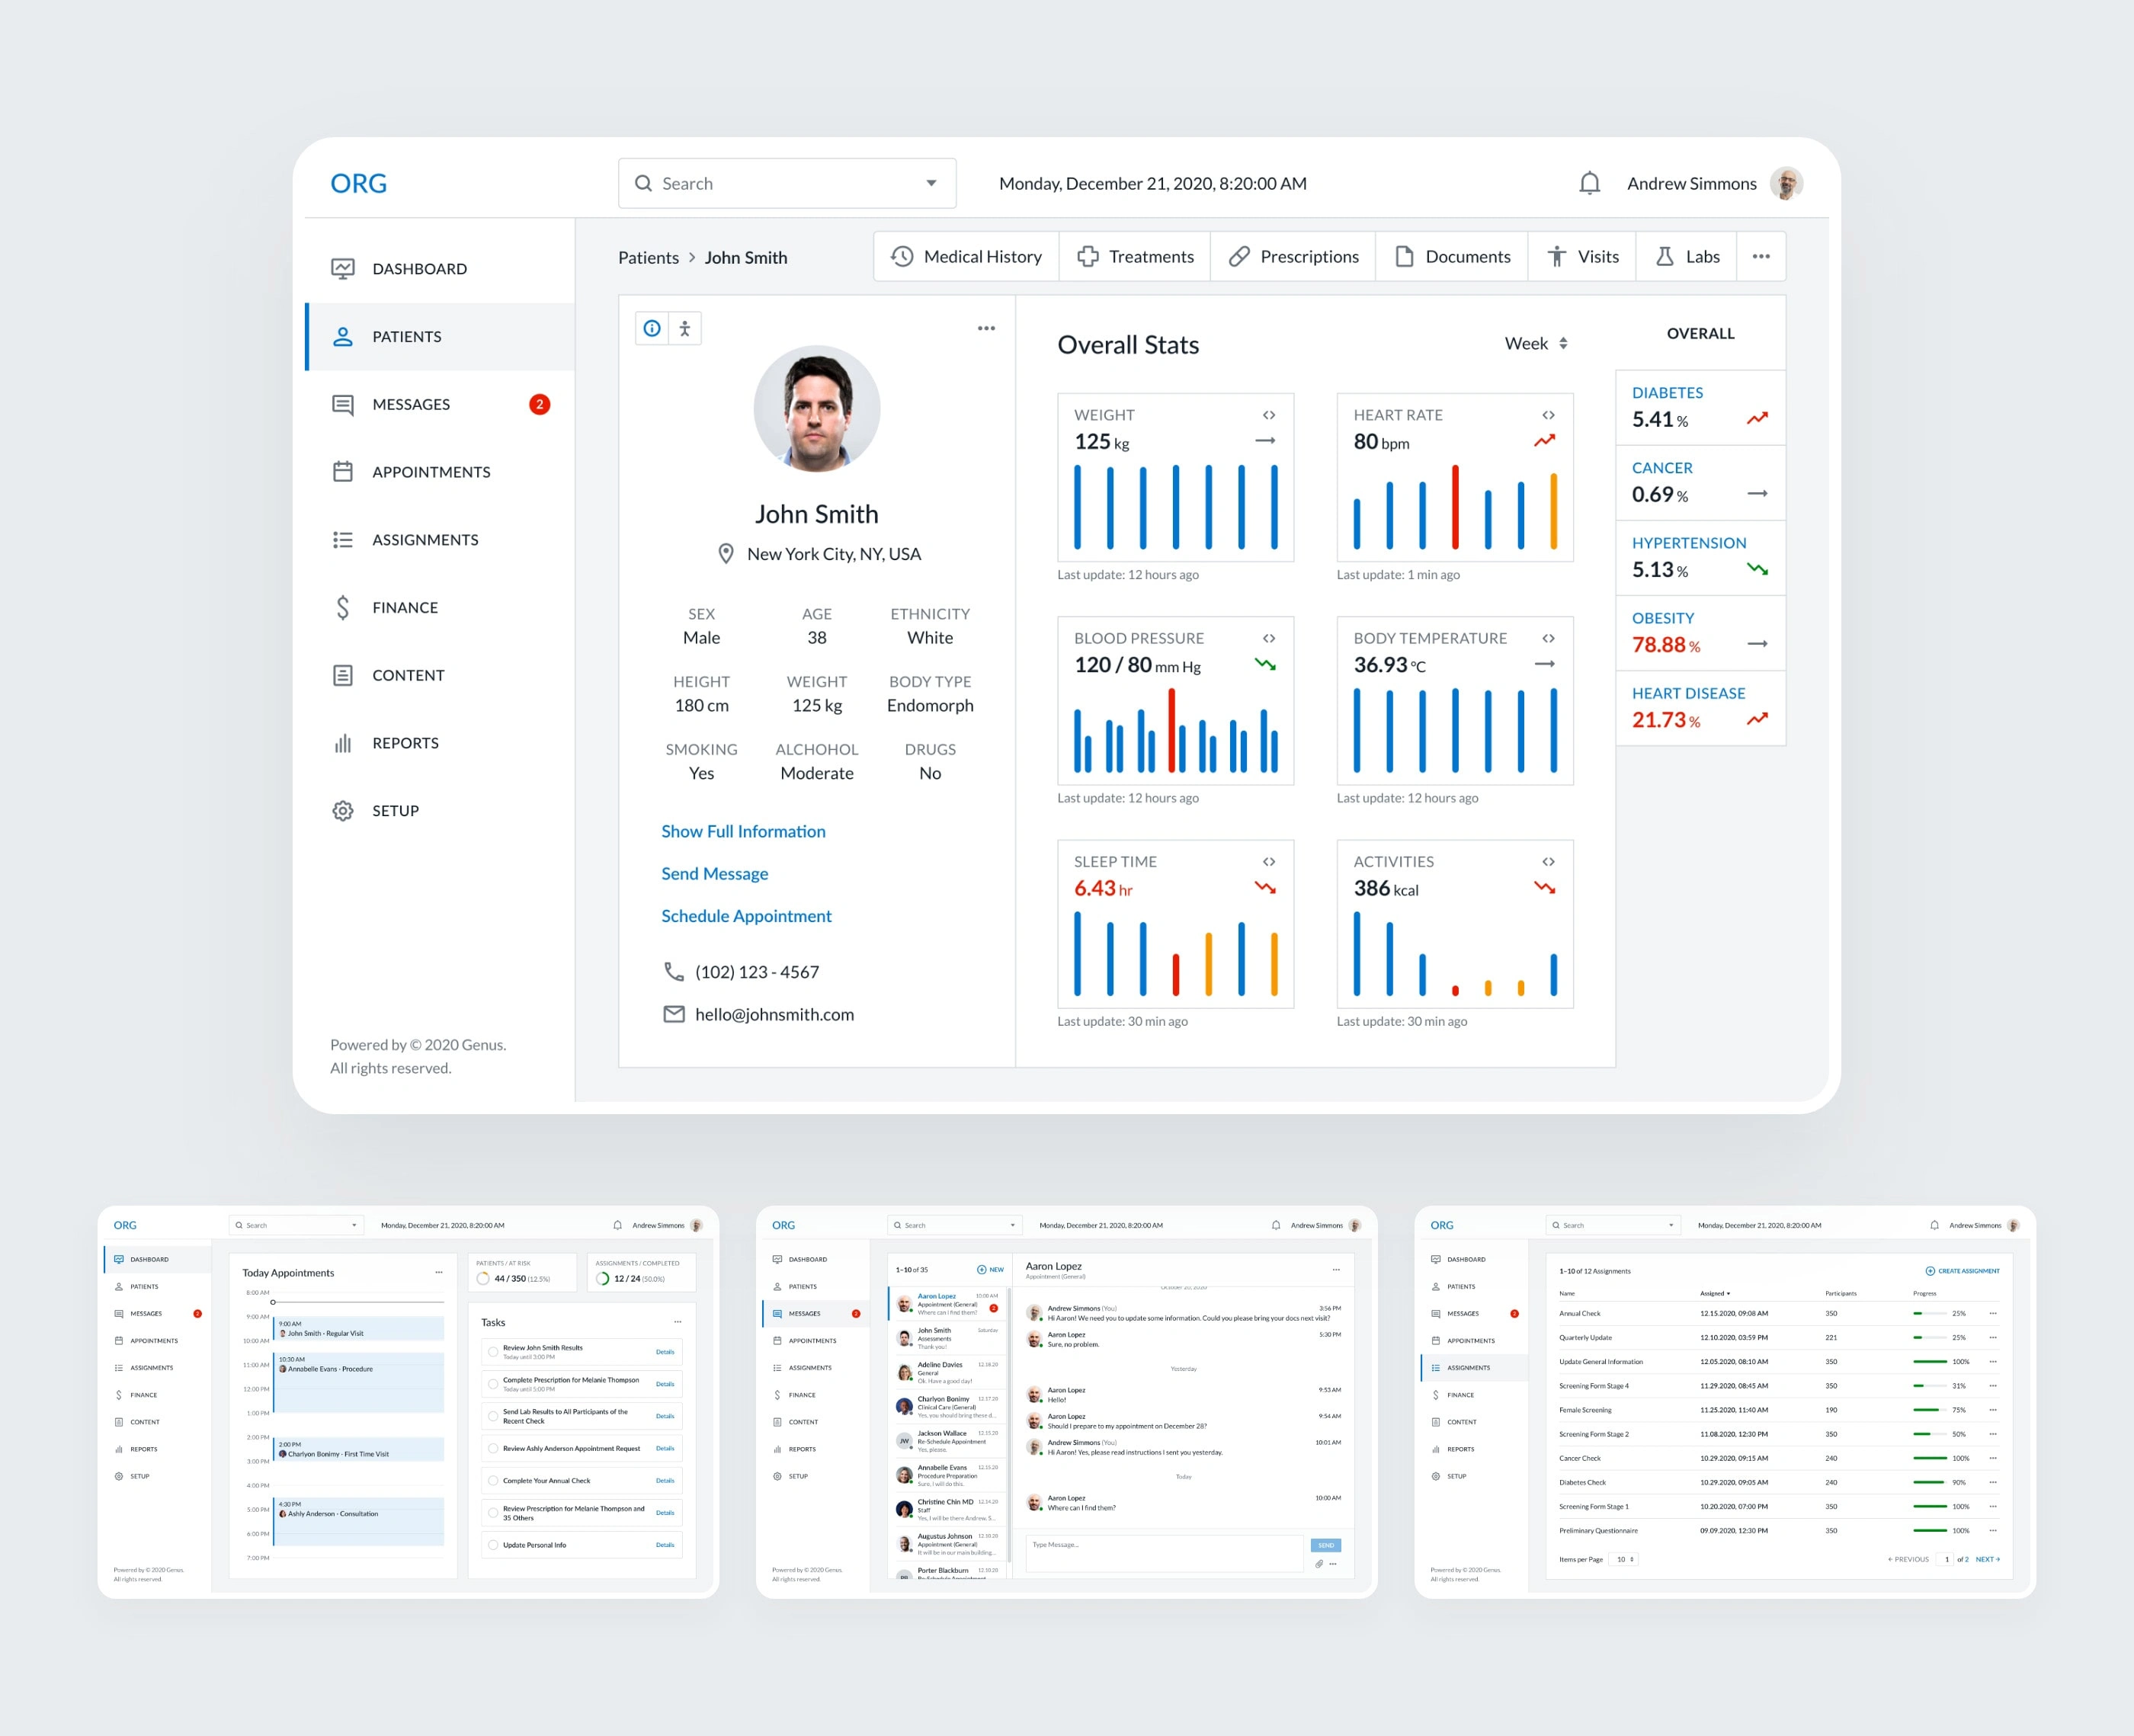Open the patient info icon tab
The width and height of the screenshot is (2134, 1736).
(x=652, y=328)
